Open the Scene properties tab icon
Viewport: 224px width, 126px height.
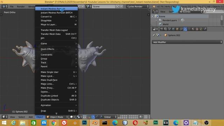169,29
